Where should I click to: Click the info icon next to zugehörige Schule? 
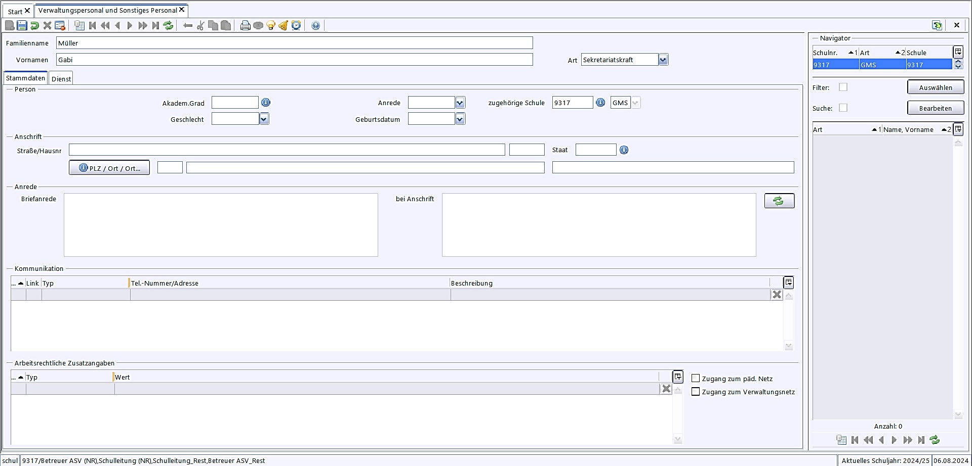click(600, 103)
